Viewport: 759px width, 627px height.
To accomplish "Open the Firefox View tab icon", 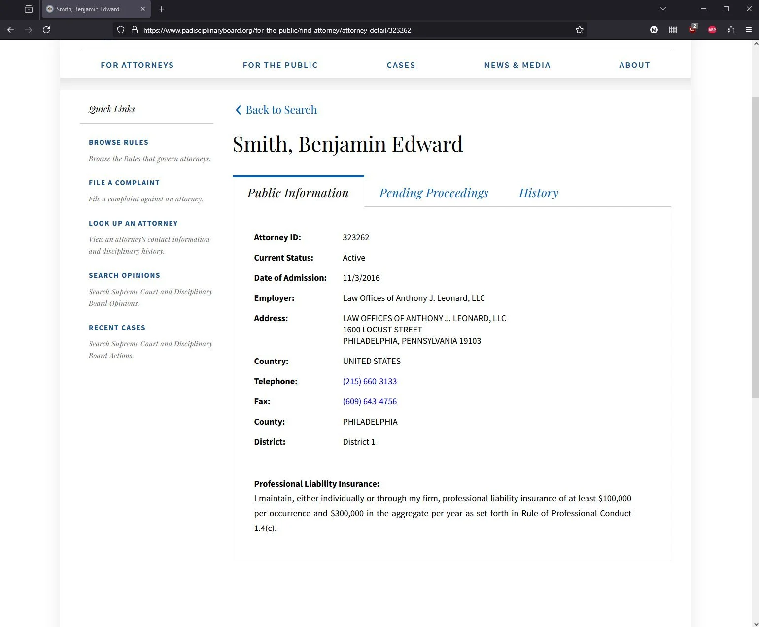I will pos(29,9).
